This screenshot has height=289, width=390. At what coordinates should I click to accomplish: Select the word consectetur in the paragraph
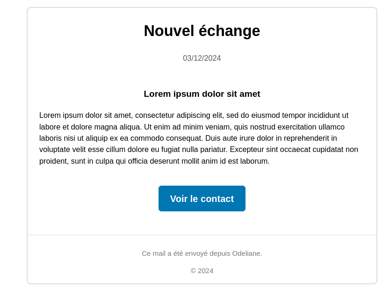[x=154, y=115]
